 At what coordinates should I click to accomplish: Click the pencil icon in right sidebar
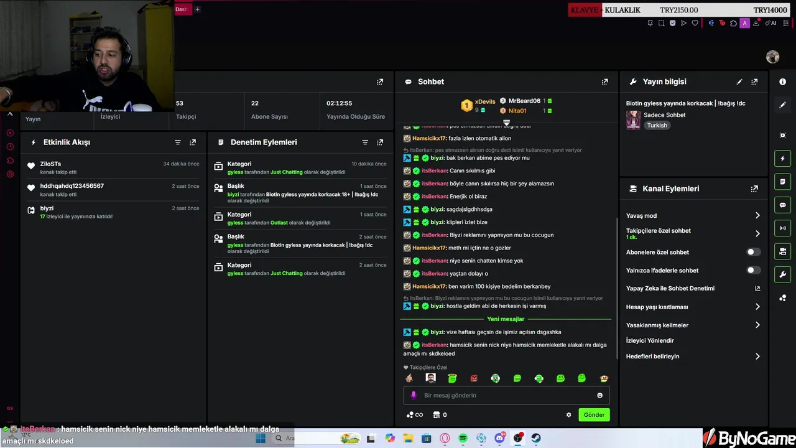[782, 105]
